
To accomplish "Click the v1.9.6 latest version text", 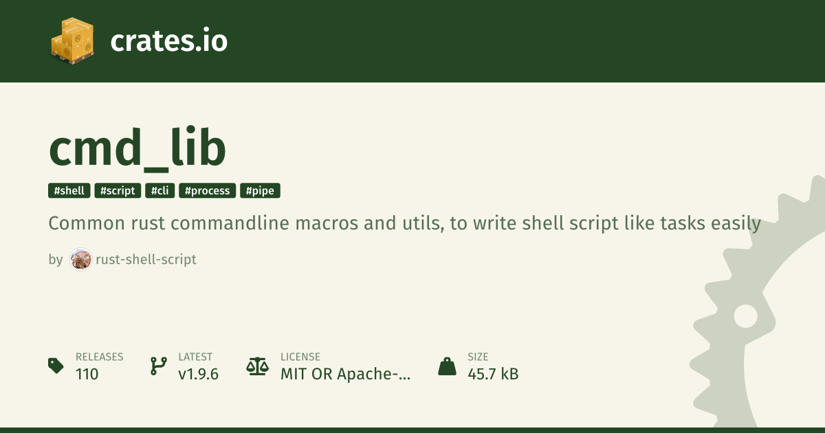I will tap(199, 374).
